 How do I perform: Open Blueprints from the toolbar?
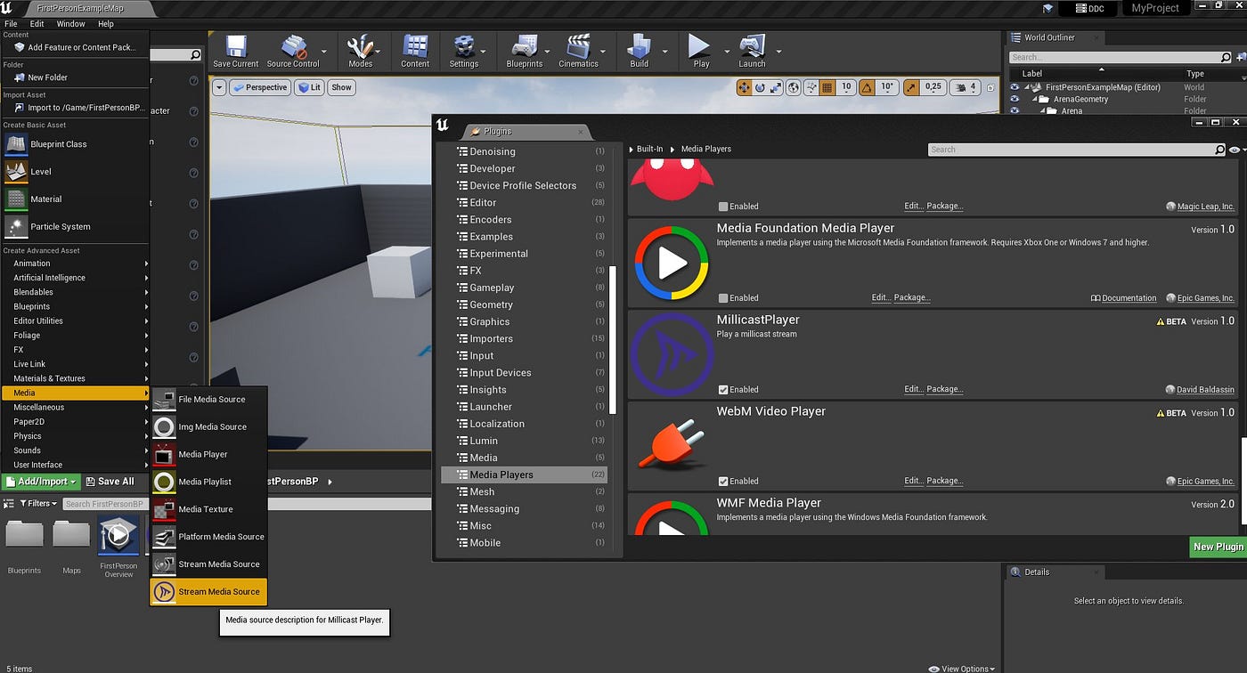click(525, 51)
